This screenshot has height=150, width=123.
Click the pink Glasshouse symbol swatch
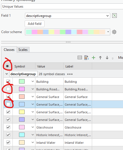[22, 127]
